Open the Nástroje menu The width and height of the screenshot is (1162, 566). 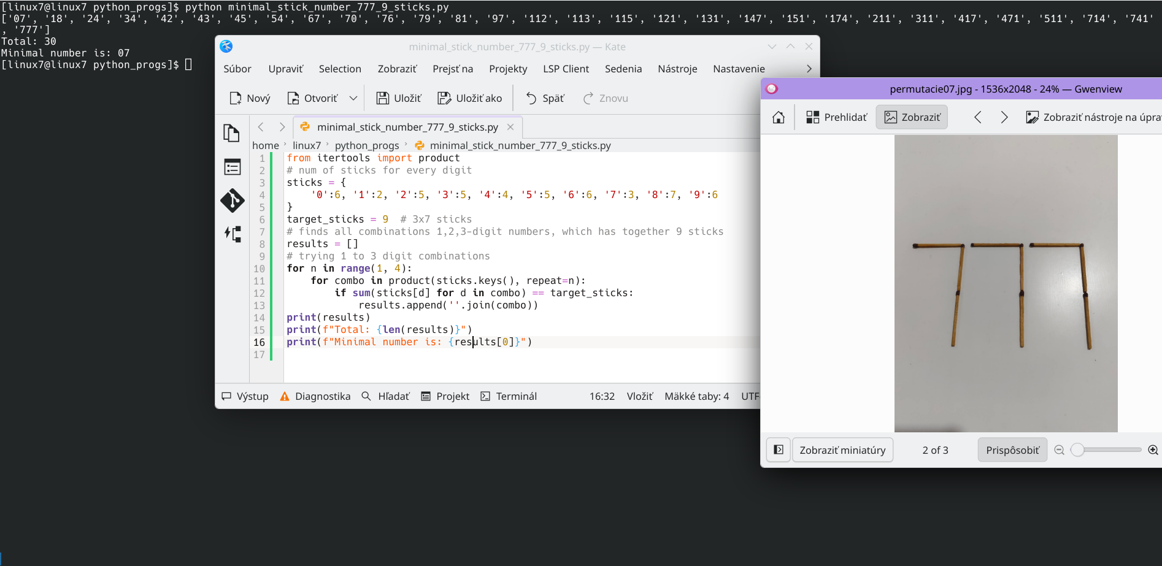[x=677, y=69]
